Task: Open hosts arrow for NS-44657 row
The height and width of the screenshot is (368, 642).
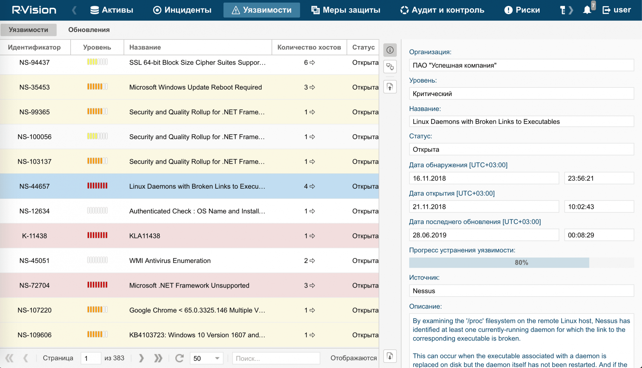Action: coord(312,186)
